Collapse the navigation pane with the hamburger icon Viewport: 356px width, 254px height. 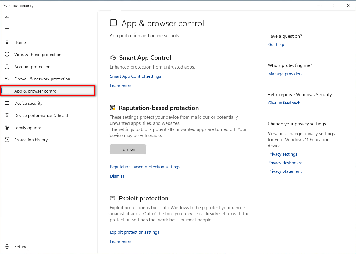point(7,30)
